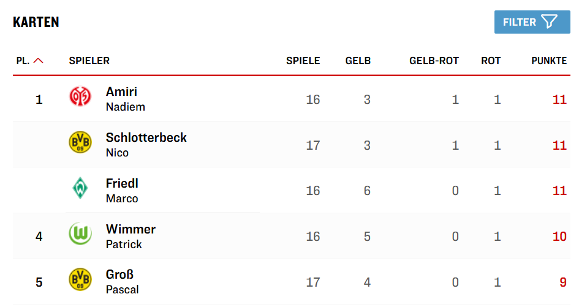The height and width of the screenshot is (305, 579).
Task: Sort table by Rot column
Action: pos(491,61)
